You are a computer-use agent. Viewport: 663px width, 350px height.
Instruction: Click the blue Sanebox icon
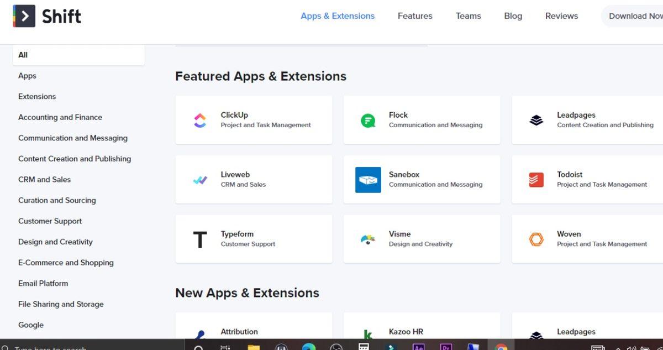tap(368, 180)
